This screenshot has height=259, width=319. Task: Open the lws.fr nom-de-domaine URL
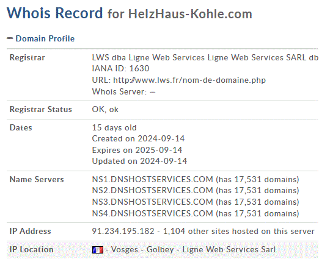pyautogui.click(x=189, y=80)
